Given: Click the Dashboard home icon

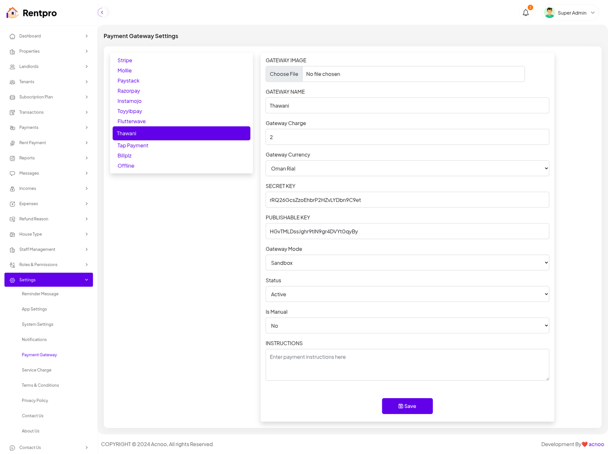Looking at the screenshot, I should tap(12, 37).
